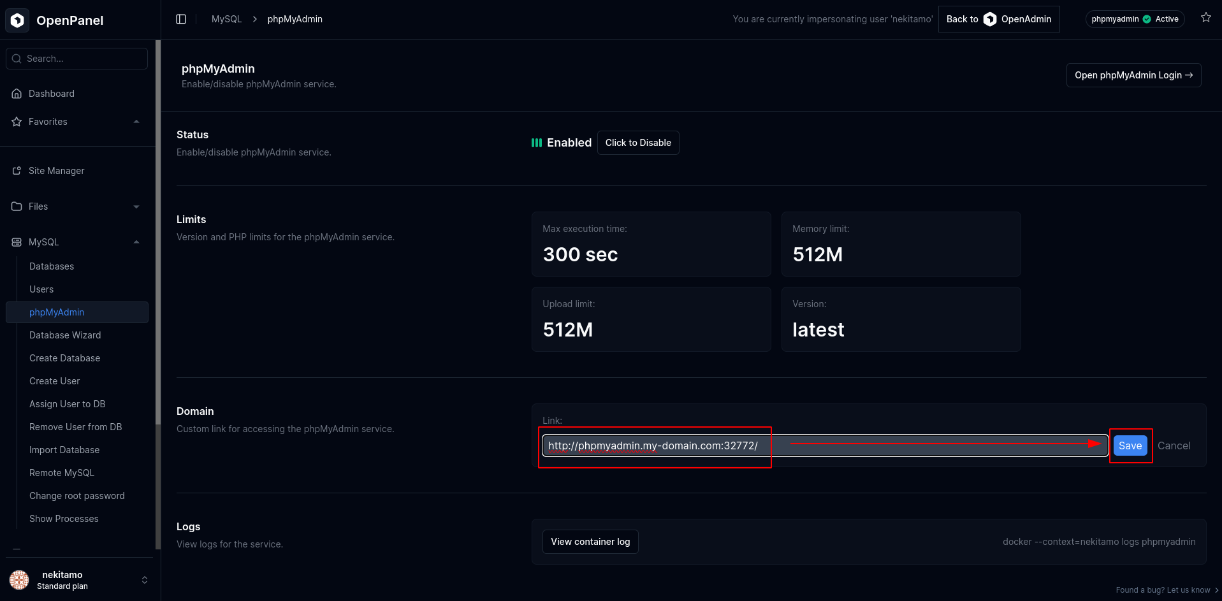Screen dimensions: 1222x601
Task: Focus the sidebar Search field
Action: (77, 59)
